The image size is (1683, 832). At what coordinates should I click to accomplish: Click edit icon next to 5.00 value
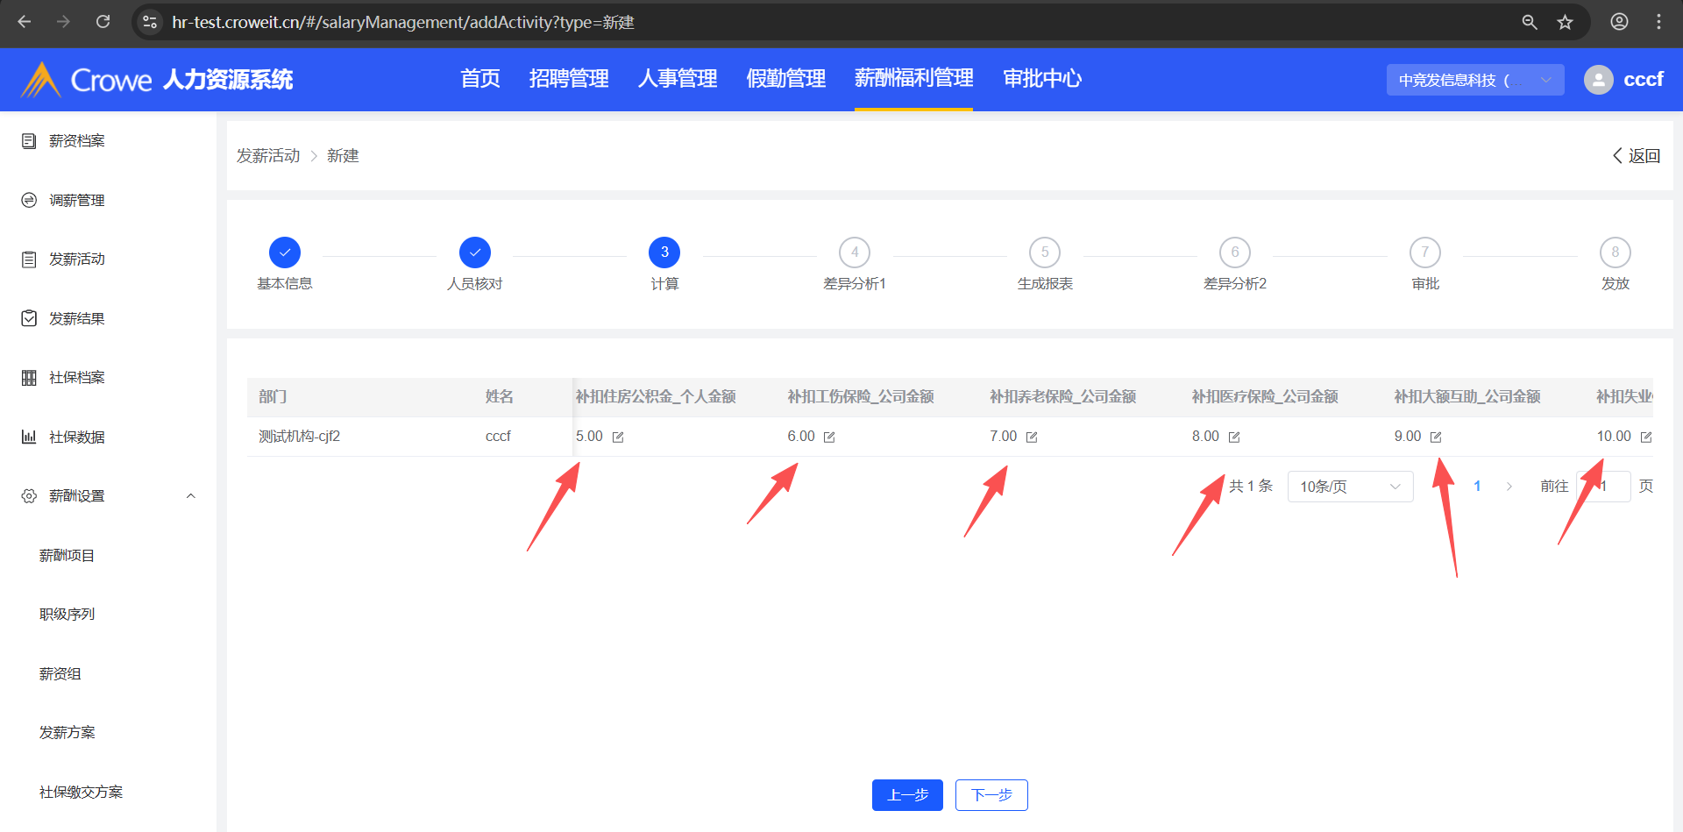pos(618,437)
